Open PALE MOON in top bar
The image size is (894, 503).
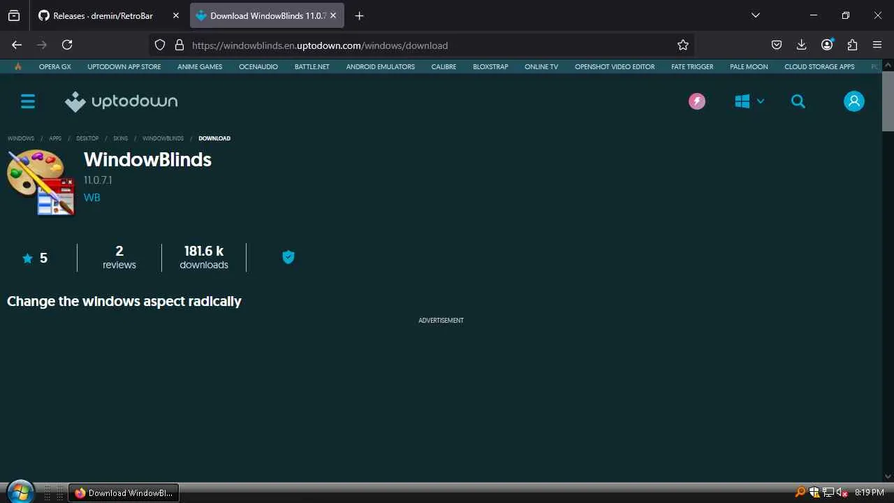click(749, 66)
